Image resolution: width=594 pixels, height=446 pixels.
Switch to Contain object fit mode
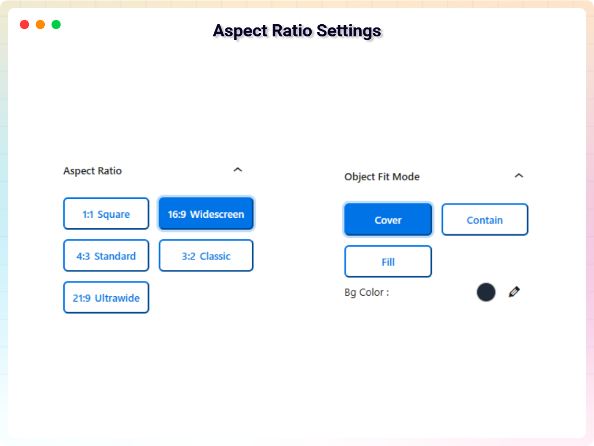click(x=484, y=219)
